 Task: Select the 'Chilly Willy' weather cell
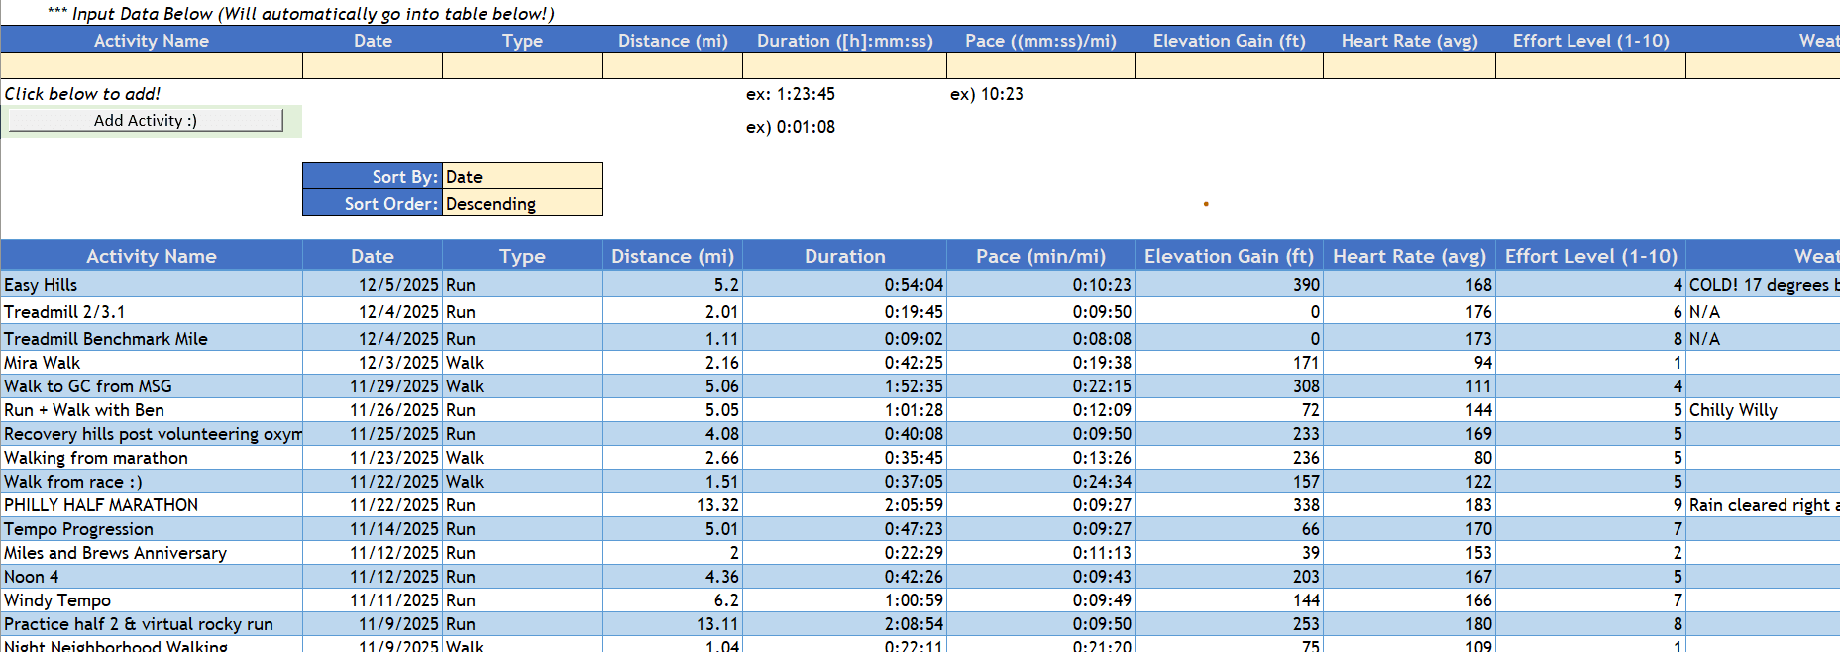point(1763,410)
